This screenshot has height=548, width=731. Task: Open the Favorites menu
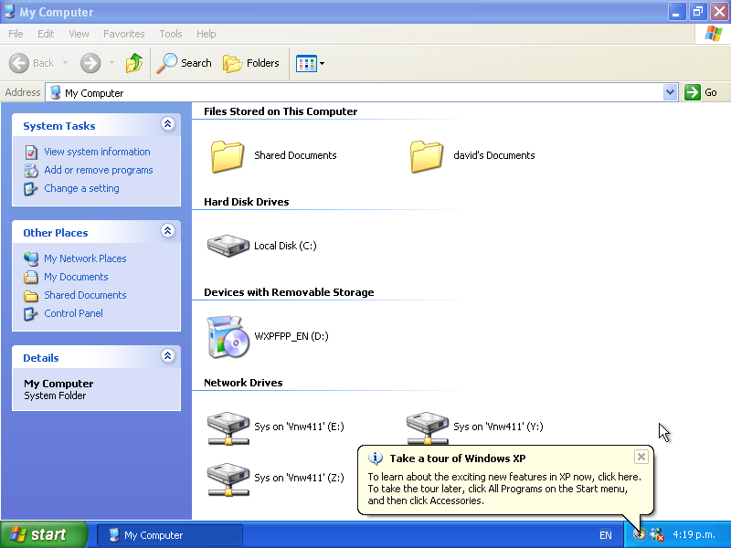point(124,34)
